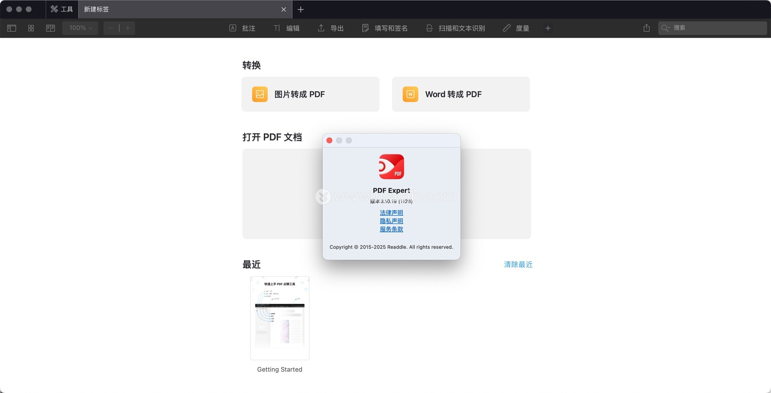Switch to two-page reading view icon
The width and height of the screenshot is (771, 393).
click(x=51, y=28)
